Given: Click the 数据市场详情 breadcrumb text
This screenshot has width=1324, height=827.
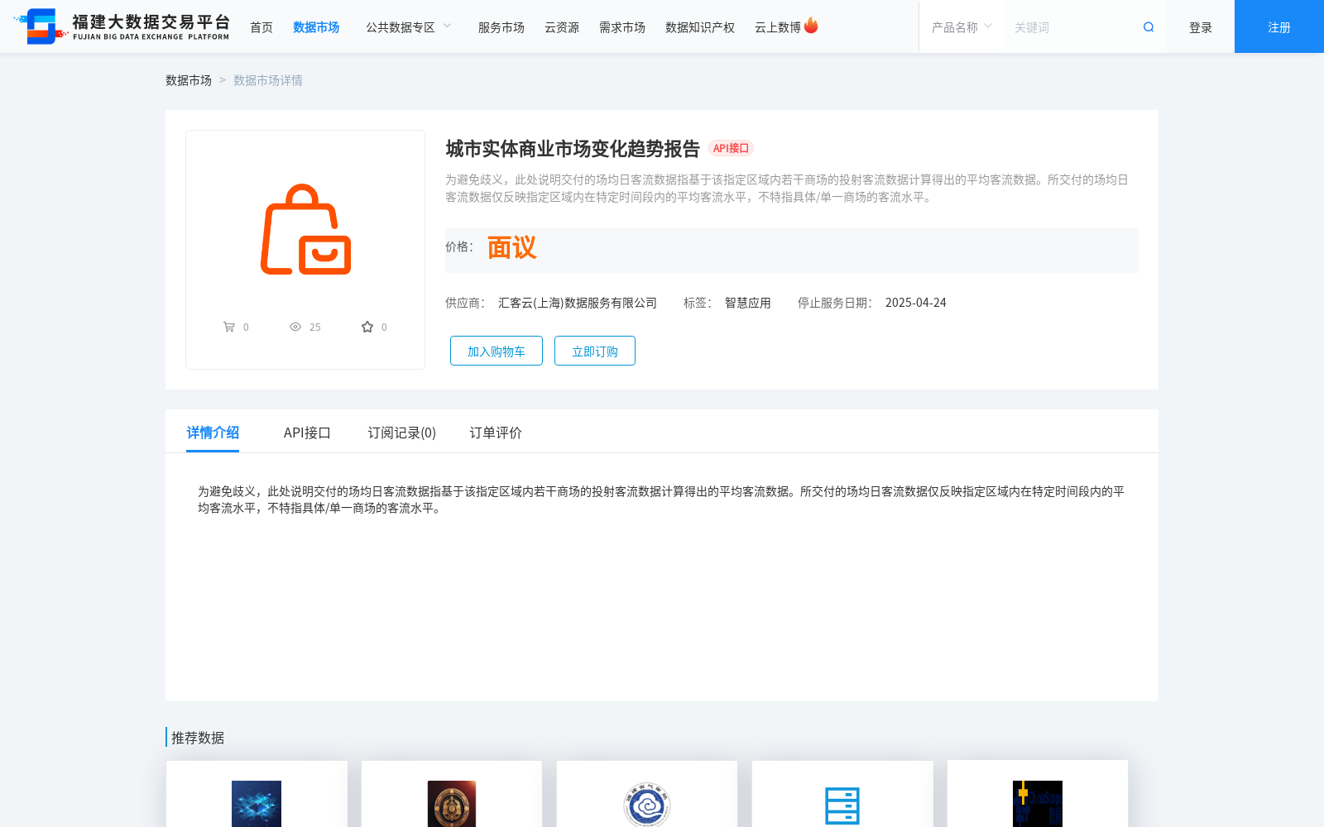Looking at the screenshot, I should (268, 80).
